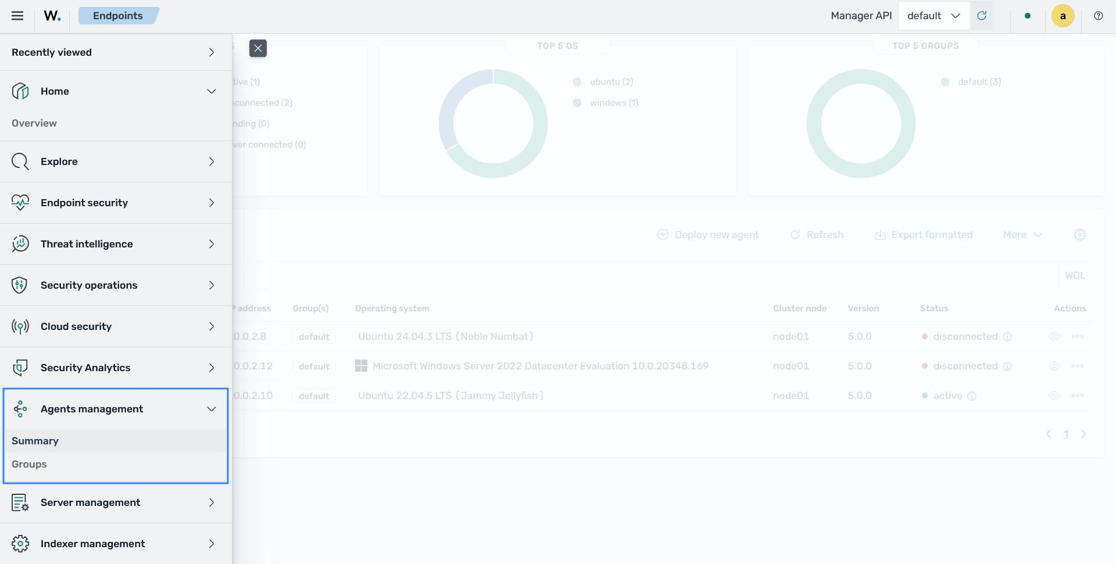Close the side navigation with the X button
Screen dimensions: 1116x564
tap(258, 48)
